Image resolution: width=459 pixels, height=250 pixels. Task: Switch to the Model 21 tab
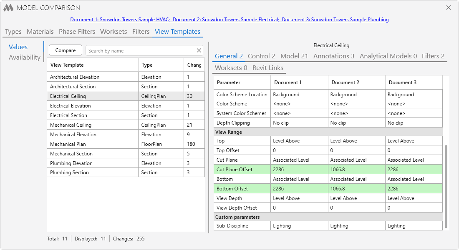(294, 56)
